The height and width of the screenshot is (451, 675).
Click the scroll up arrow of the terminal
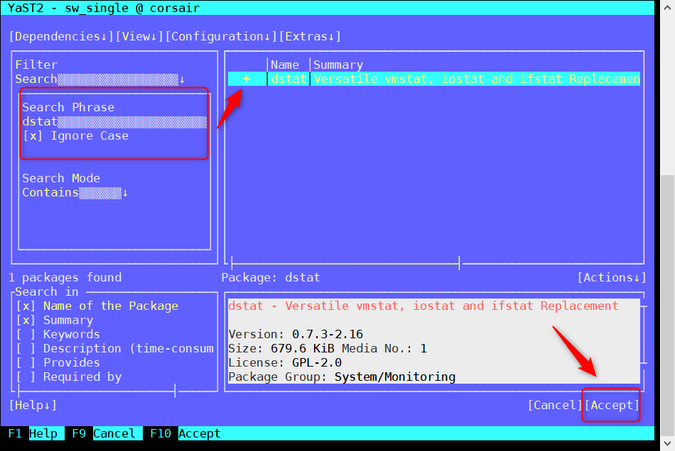click(668, 7)
